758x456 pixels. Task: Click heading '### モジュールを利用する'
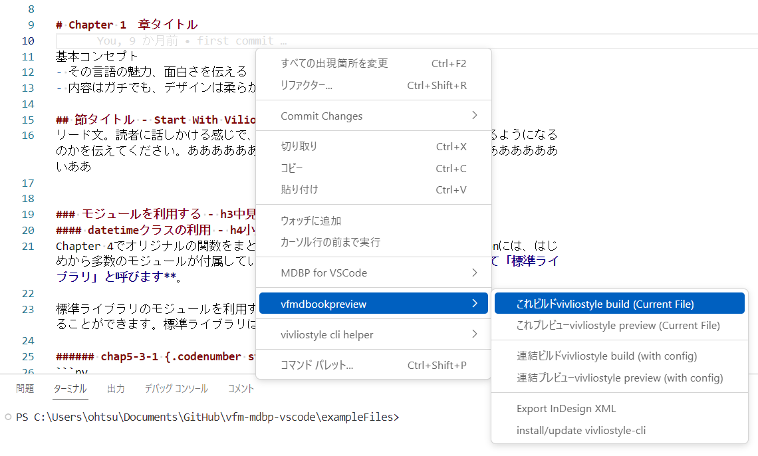pyautogui.click(x=156, y=214)
